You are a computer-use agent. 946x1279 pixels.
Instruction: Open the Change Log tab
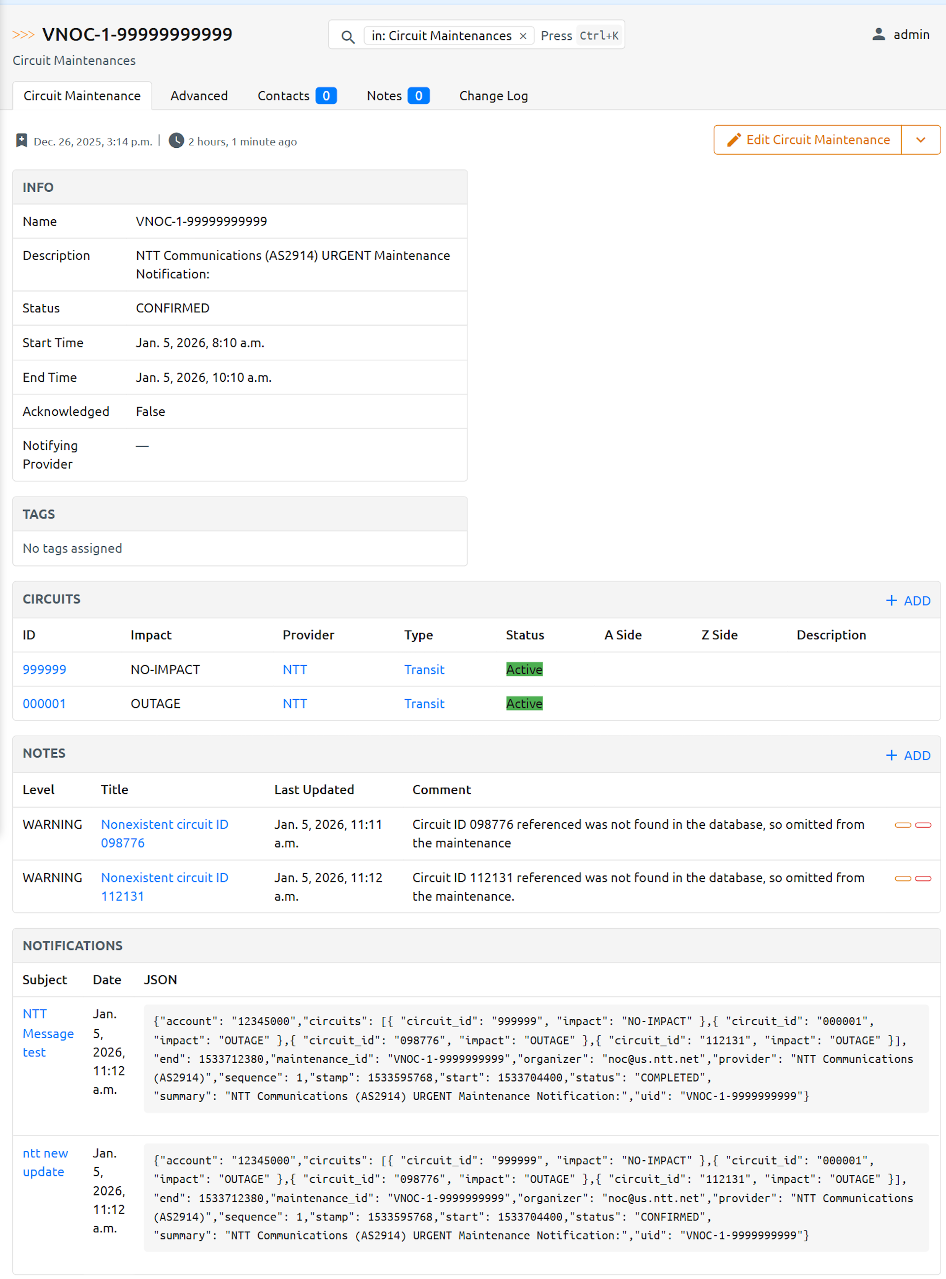pos(493,96)
